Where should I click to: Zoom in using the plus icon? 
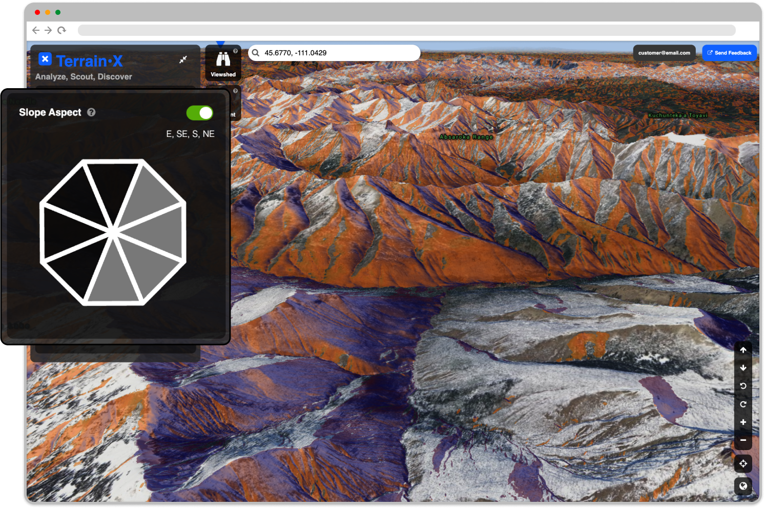coord(743,421)
